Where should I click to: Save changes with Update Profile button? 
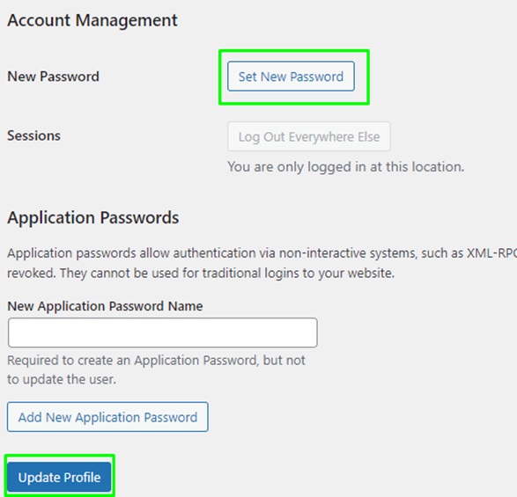[x=59, y=477]
